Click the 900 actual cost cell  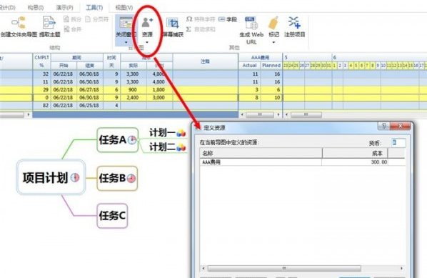(x=133, y=89)
